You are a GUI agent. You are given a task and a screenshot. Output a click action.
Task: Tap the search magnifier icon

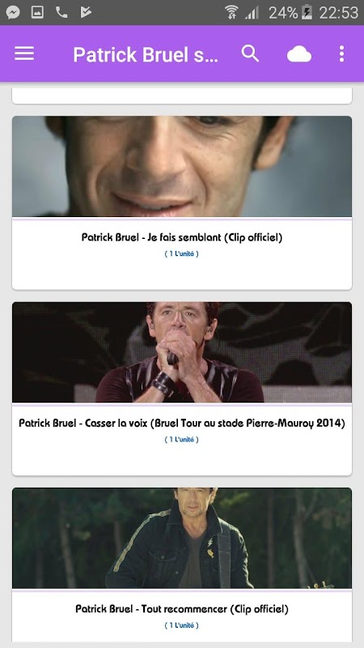coord(250,53)
